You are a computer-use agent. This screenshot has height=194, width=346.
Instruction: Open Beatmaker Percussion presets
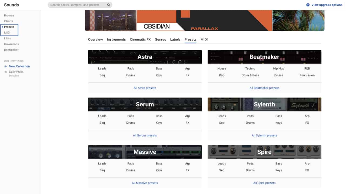coord(307,75)
